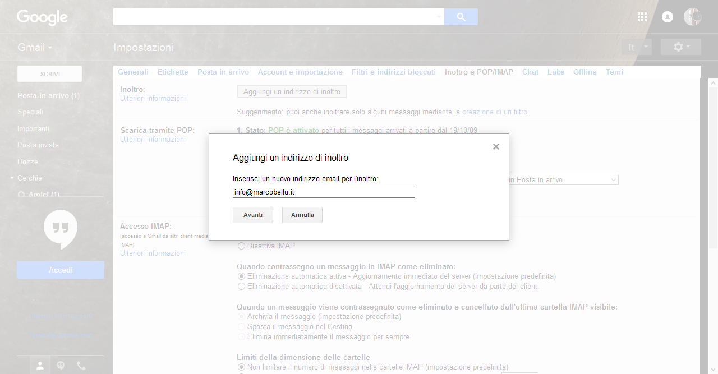Open Account e importazione tab
Viewport: 718px width, 374px height.
coord(300,72)
